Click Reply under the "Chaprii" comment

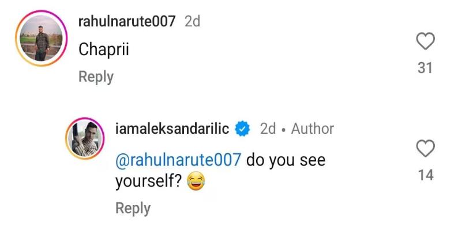96,77
